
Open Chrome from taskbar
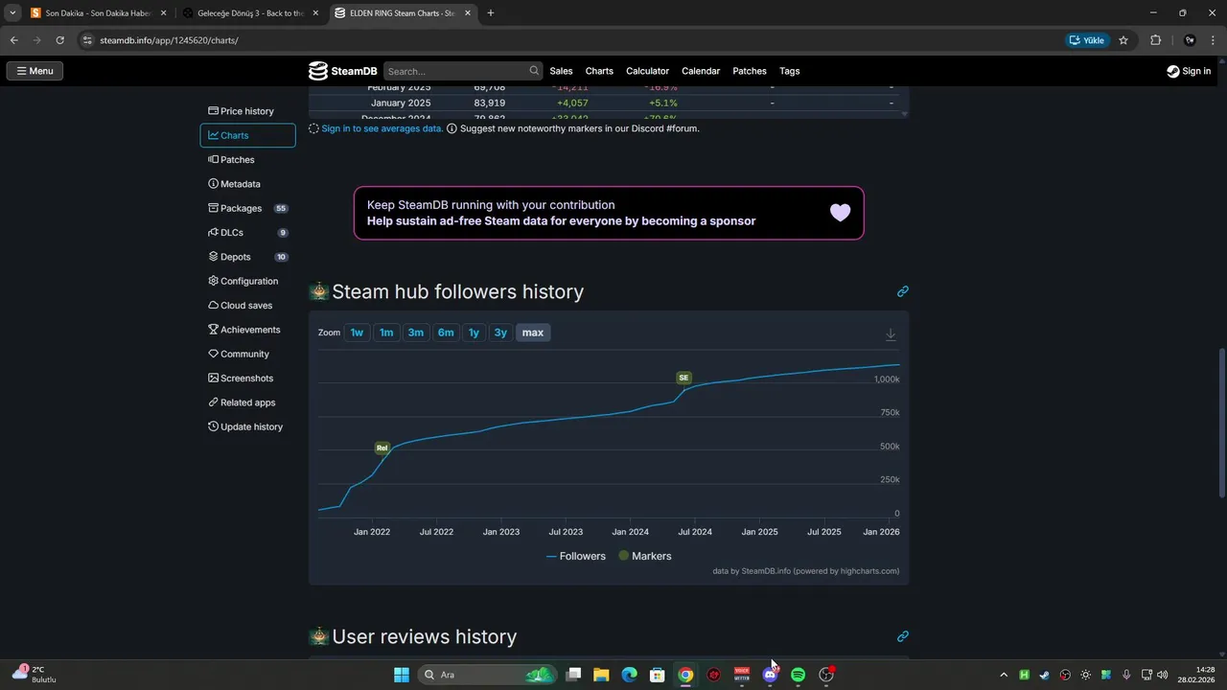pyautogui.click(x=685, y=675)
